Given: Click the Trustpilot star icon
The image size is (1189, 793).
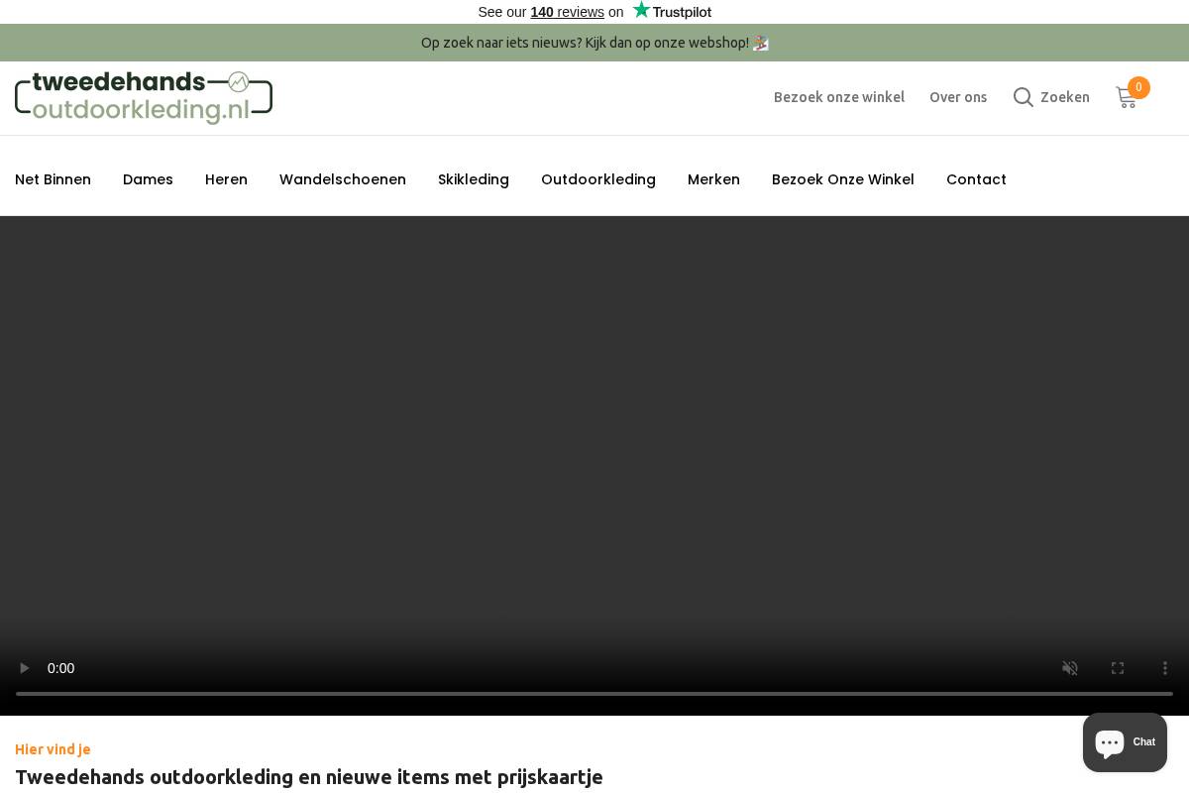Looking at the screenshot, I should pos(640,10).
